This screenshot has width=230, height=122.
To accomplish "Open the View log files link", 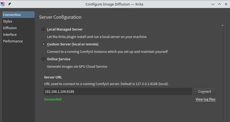I will coord(205,99).
